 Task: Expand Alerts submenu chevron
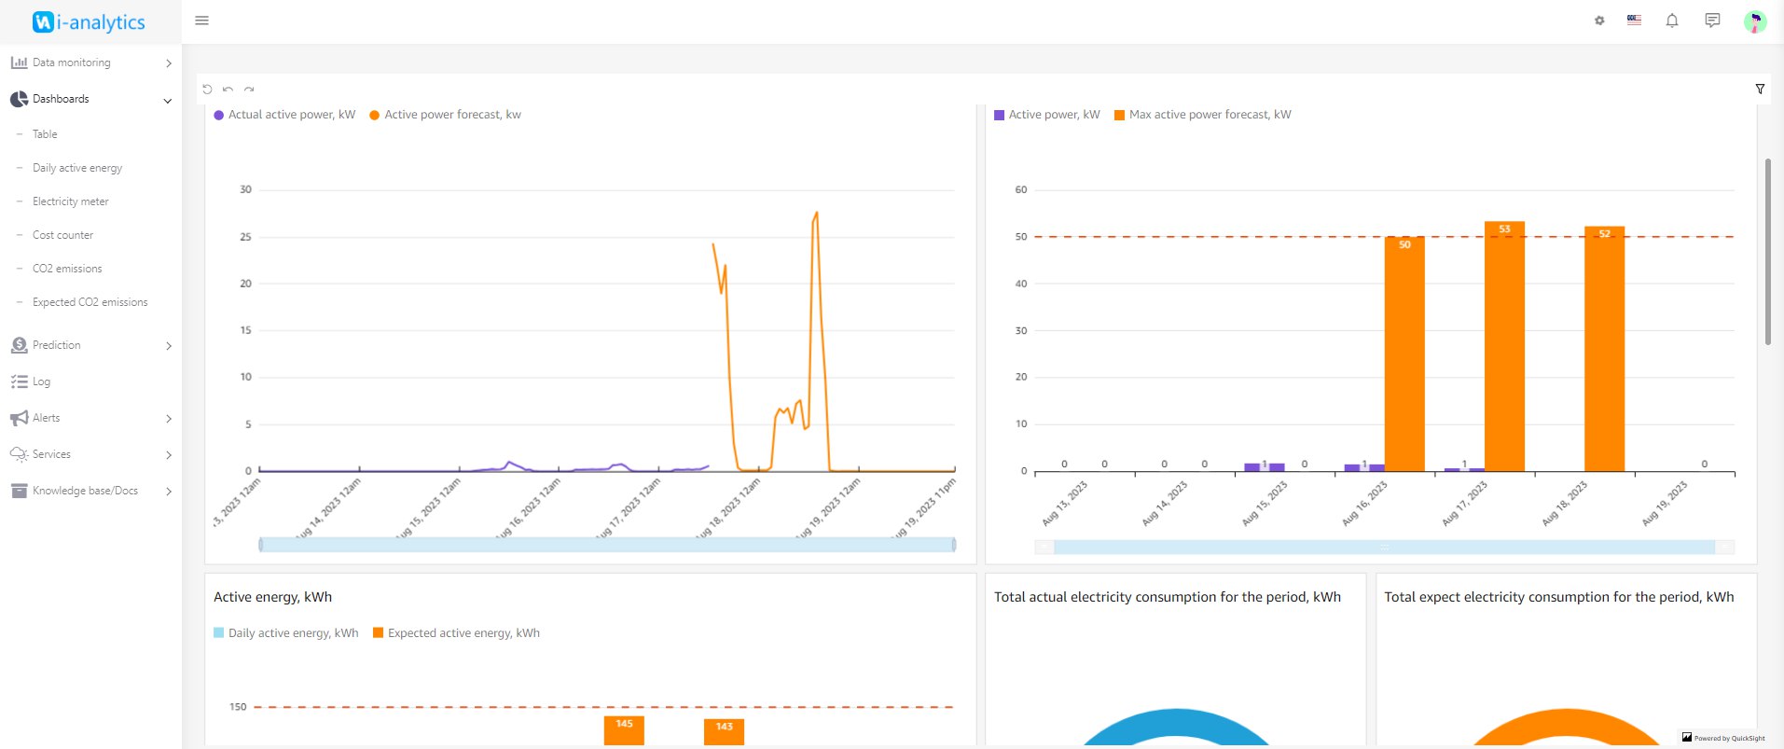coord(169,419)
